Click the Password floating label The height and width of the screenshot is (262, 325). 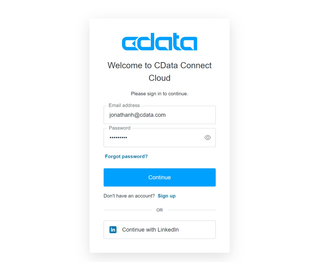coord(120,128)
